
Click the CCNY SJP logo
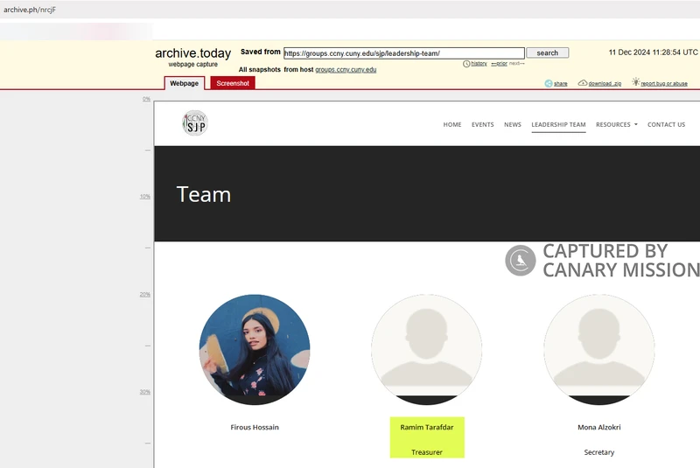coord(195,122)
